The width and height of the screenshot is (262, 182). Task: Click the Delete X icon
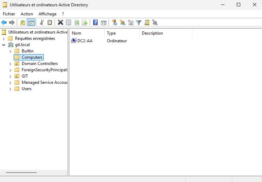(61, 22)
